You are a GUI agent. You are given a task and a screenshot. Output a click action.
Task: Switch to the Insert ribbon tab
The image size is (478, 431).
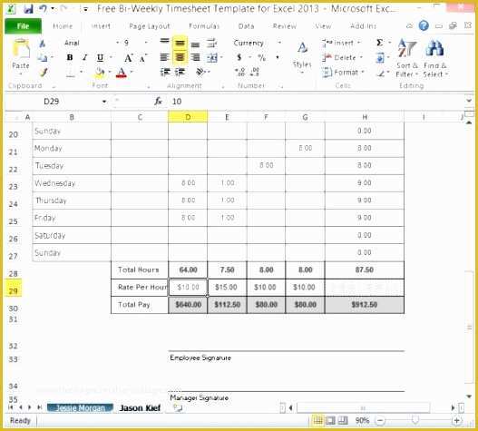(x=101, y=26)
